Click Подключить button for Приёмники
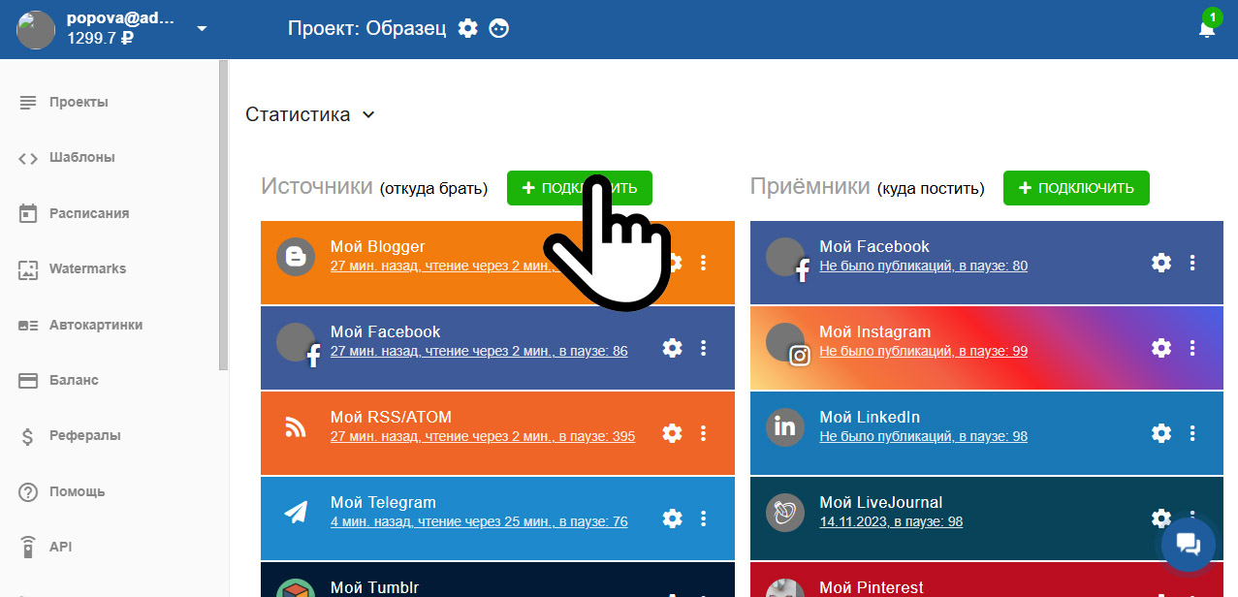The height and width of the screenshot is (597, 1238). (1076, 188)
